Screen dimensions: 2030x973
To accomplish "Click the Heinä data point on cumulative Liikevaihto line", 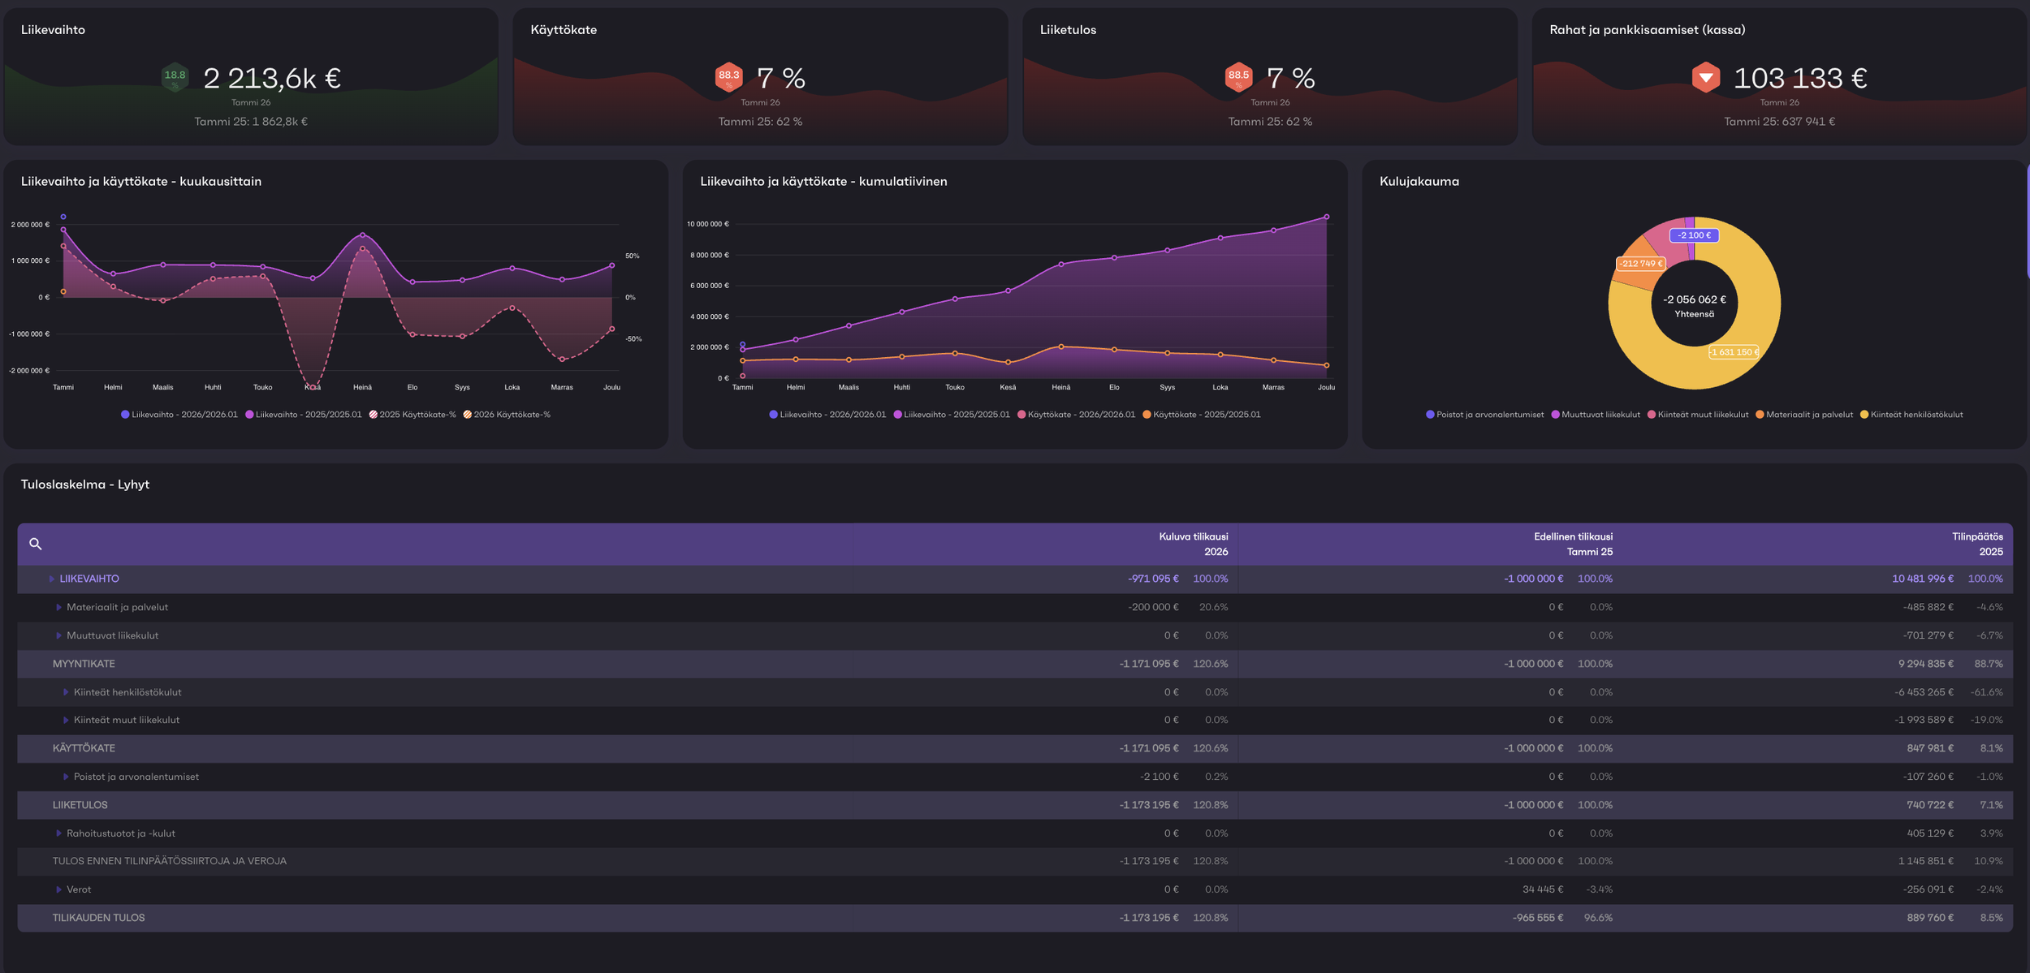I will 1060,265.
